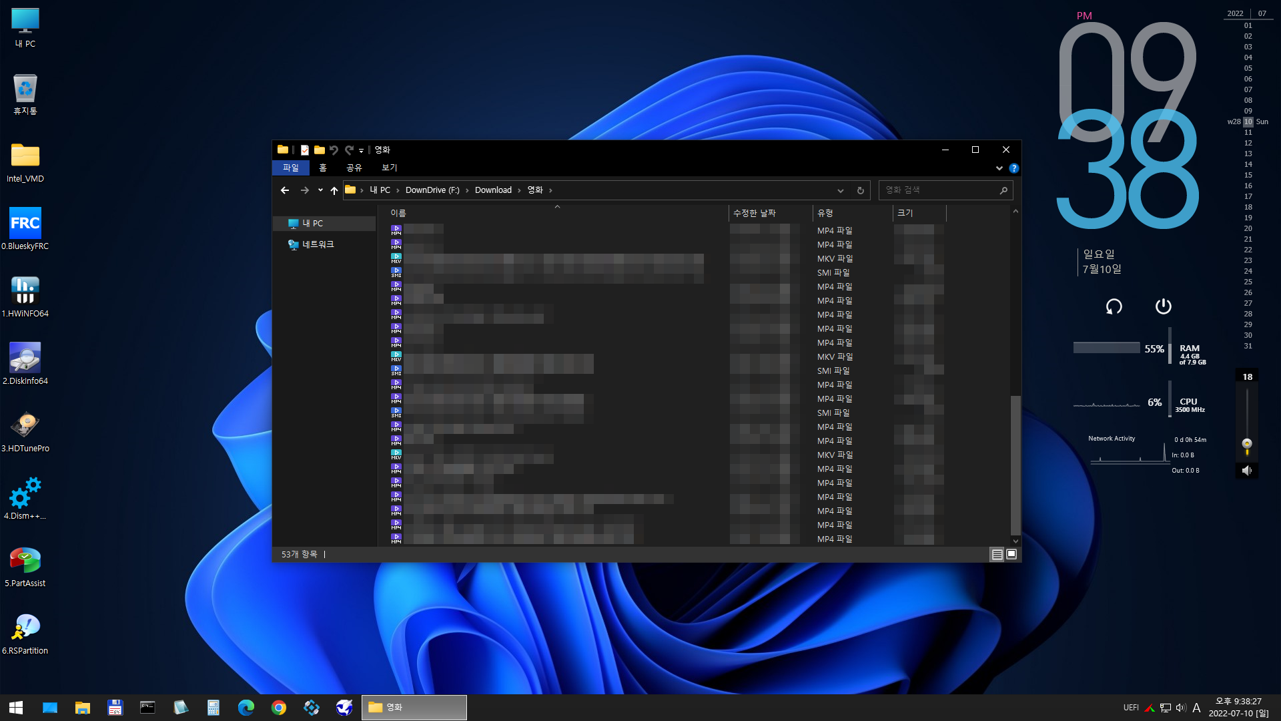Click Download in the address breadcrumb
The image size is (1281, 721).
[x=493, y=190]
